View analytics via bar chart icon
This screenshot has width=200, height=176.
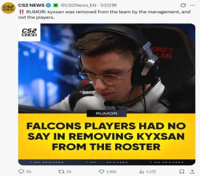[x=142, y=172]
